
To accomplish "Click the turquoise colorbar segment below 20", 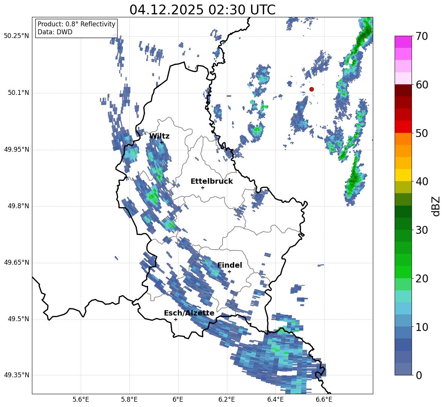I will pyautogui.click(x=403, y=296).
